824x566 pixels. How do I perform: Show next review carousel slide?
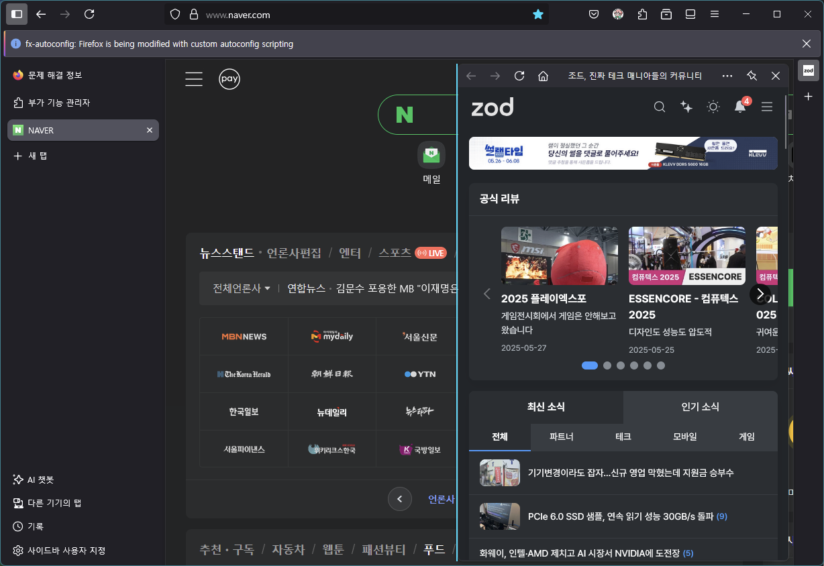click(x=760, y=294)
